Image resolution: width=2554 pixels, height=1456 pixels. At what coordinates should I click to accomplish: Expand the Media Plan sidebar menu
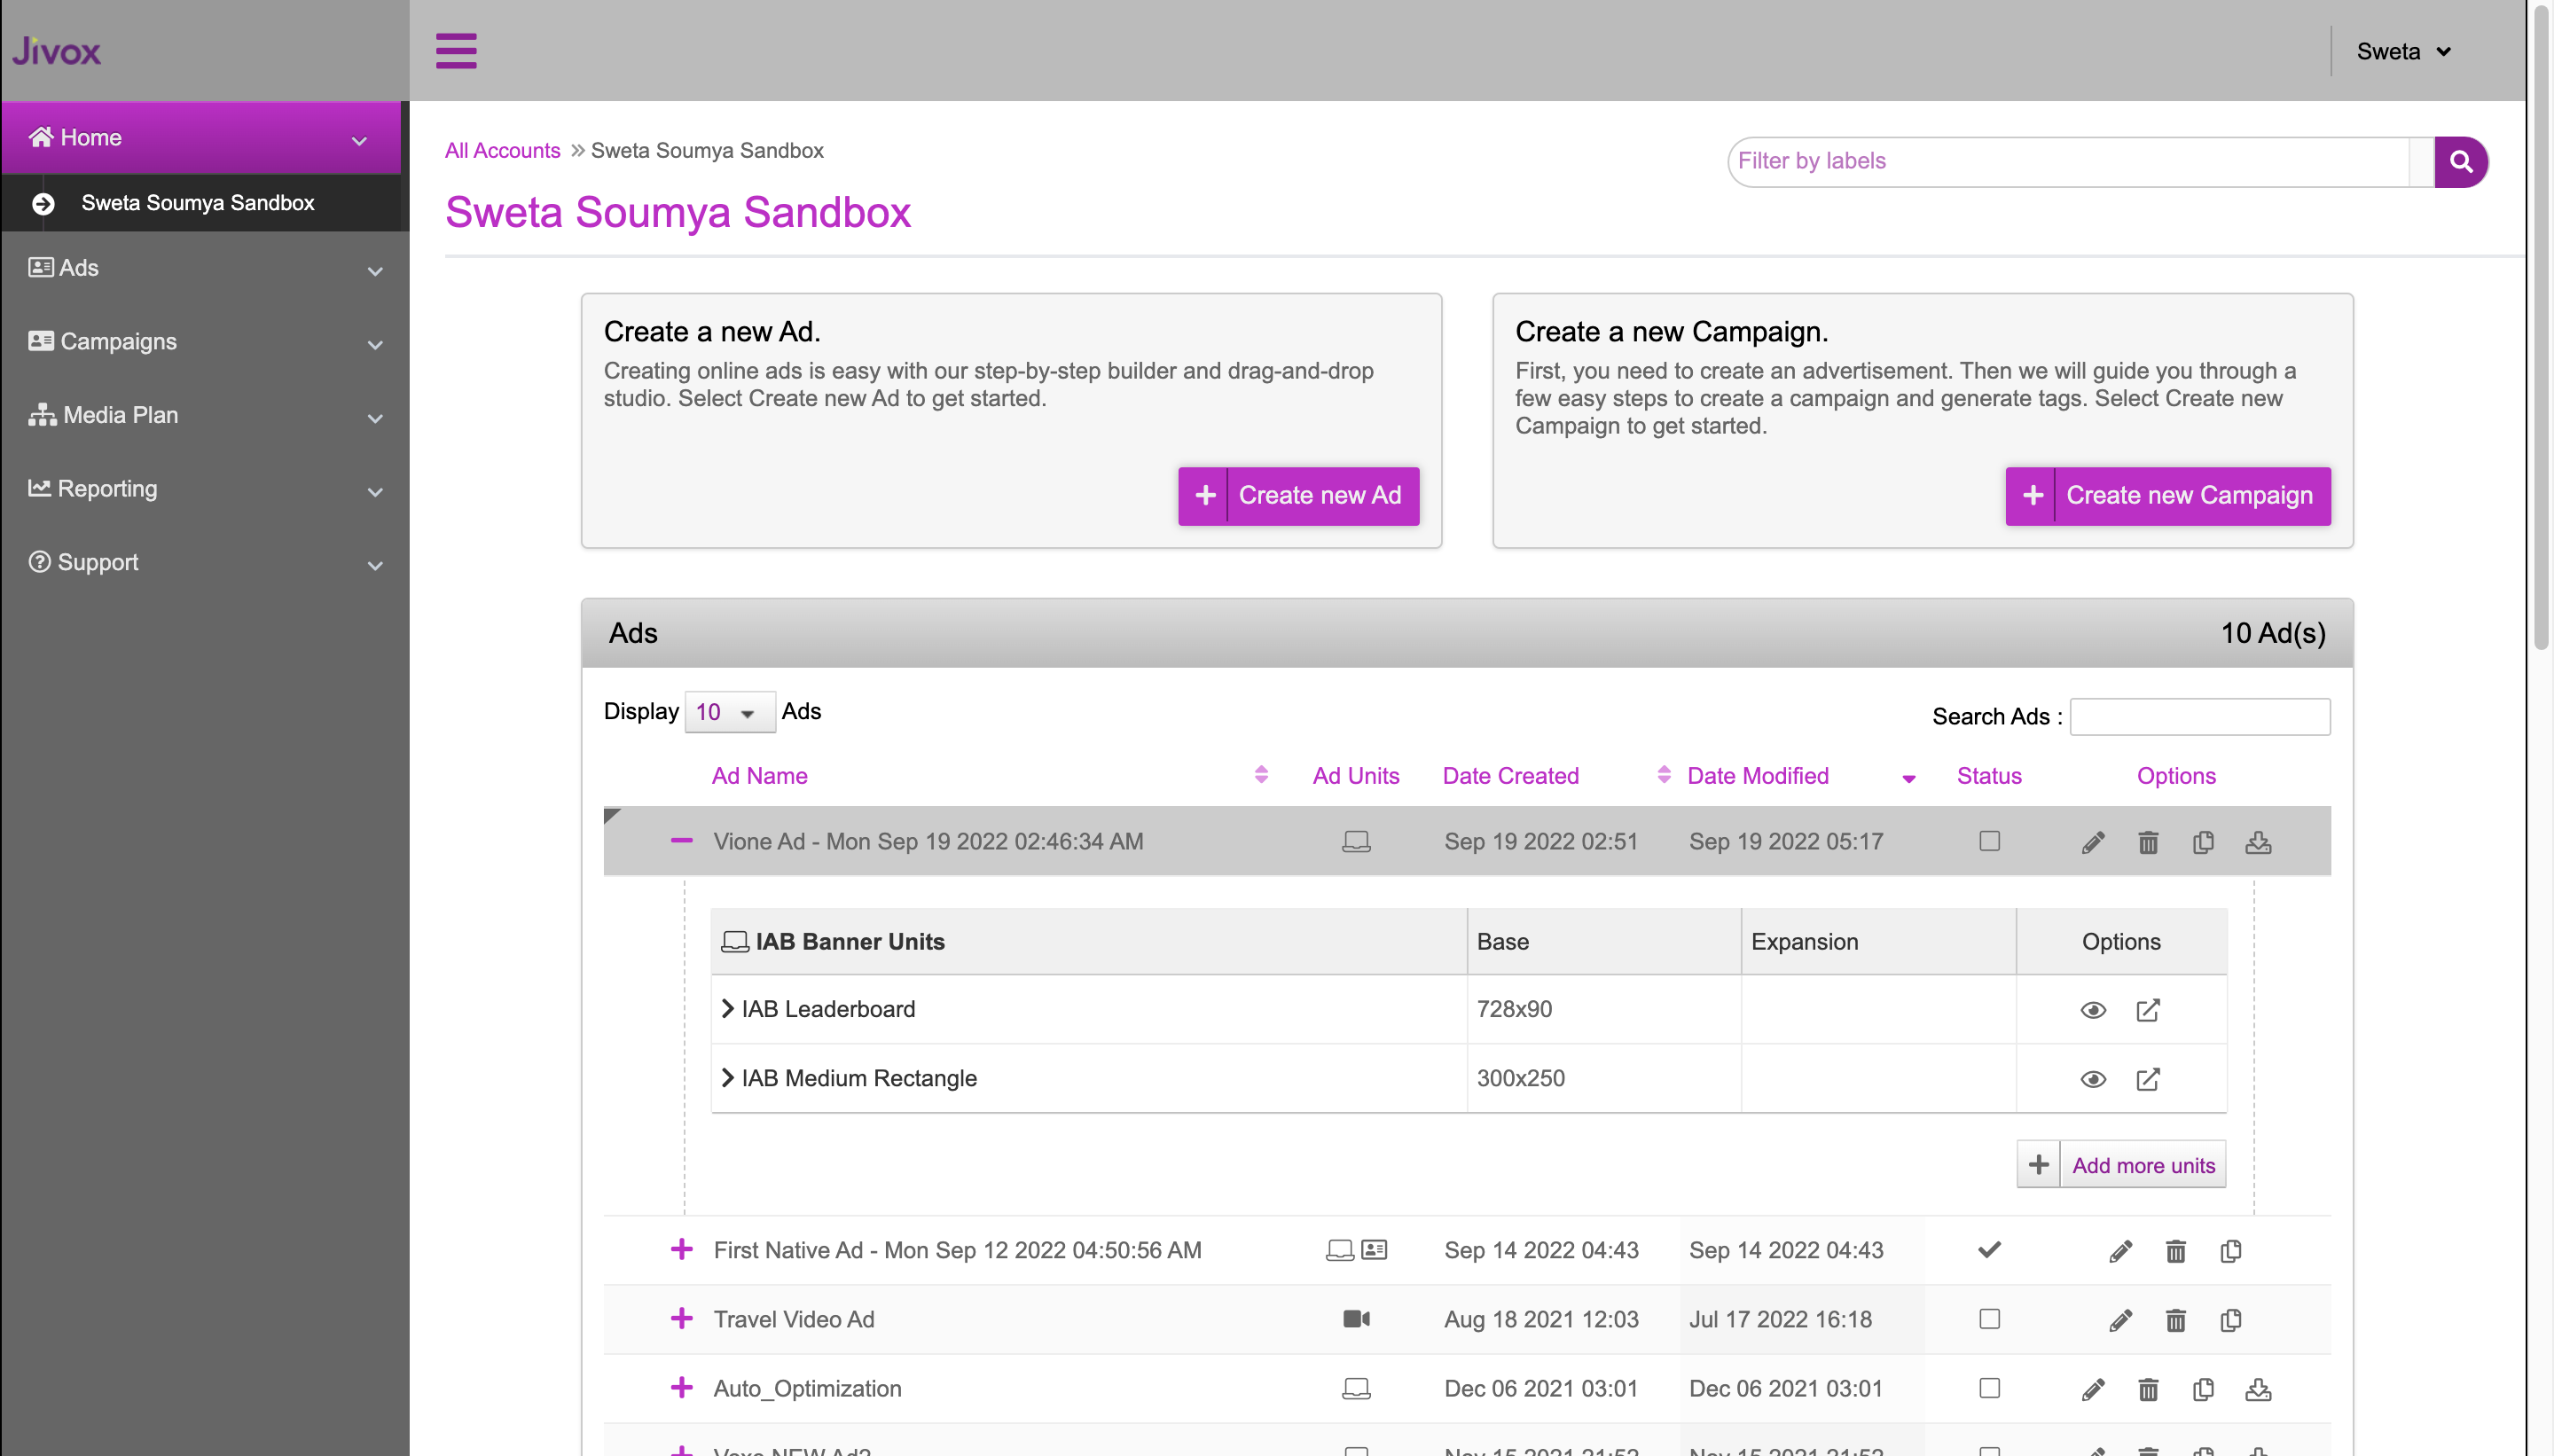205,415
